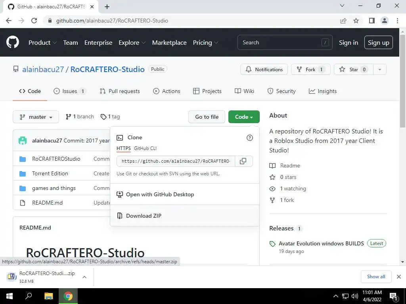Click the slash search shortcut icon
This screenshot has width=406, height=304.
coord(325,42)
